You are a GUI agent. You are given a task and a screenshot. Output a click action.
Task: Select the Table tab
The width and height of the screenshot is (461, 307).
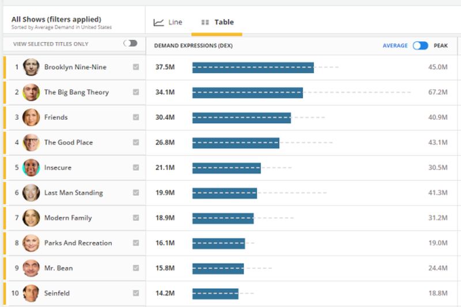click(x=217, y=22)
